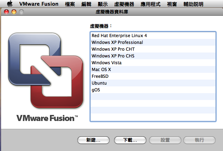Select Windows XP Professional virtual machine

[153, 42]
